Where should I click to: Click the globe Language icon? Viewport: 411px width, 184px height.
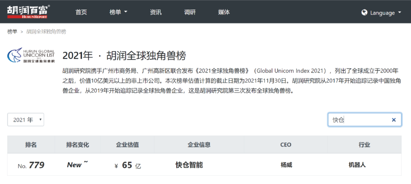[364, 13]
